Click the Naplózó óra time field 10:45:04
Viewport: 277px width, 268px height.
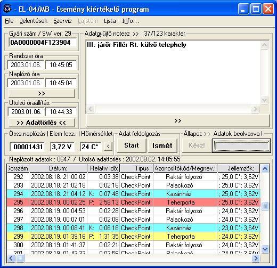coord(61,83)
